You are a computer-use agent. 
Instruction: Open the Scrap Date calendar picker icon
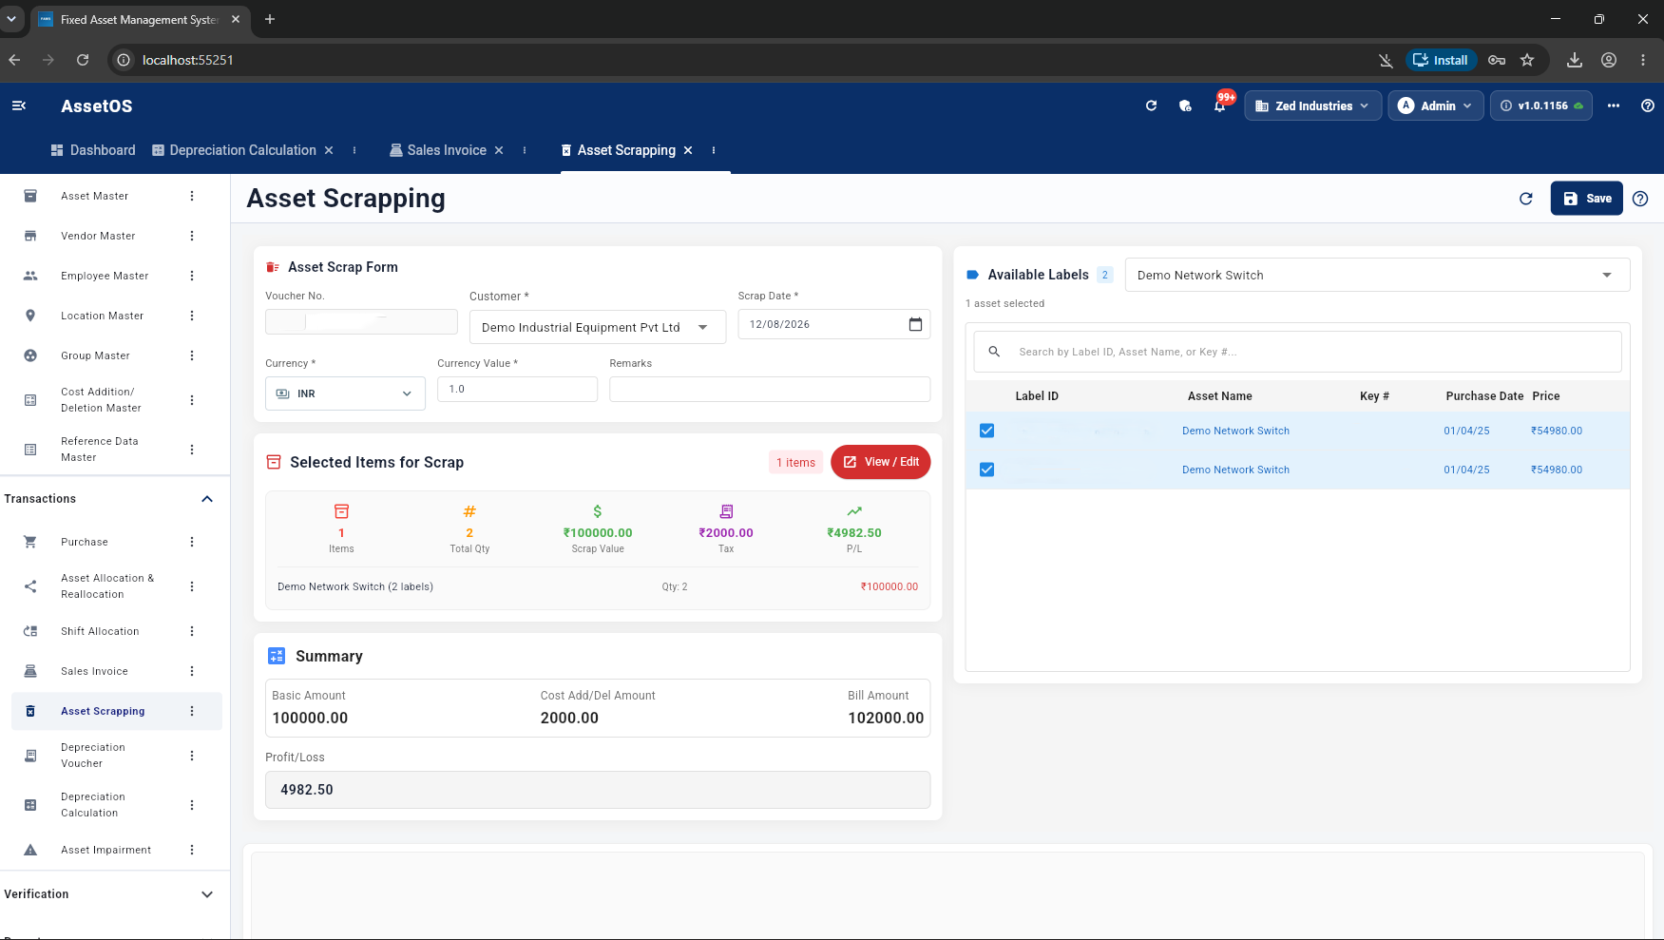click(915, 324)
